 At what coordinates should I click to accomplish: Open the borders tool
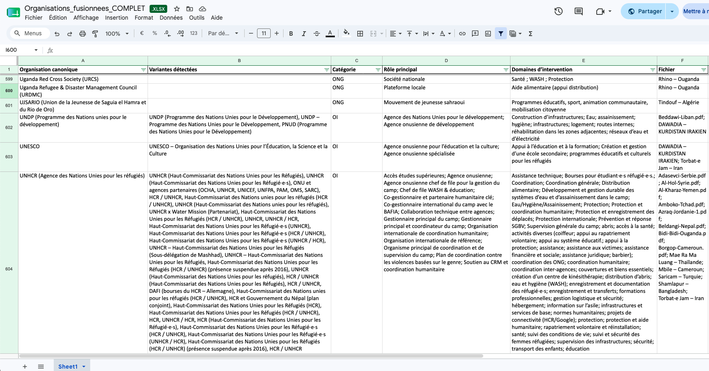click(360, 34)
